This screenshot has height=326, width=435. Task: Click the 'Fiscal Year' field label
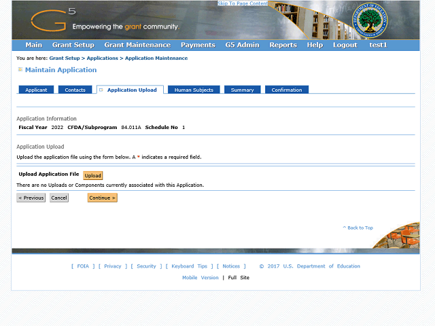click(x=33, y=128)
